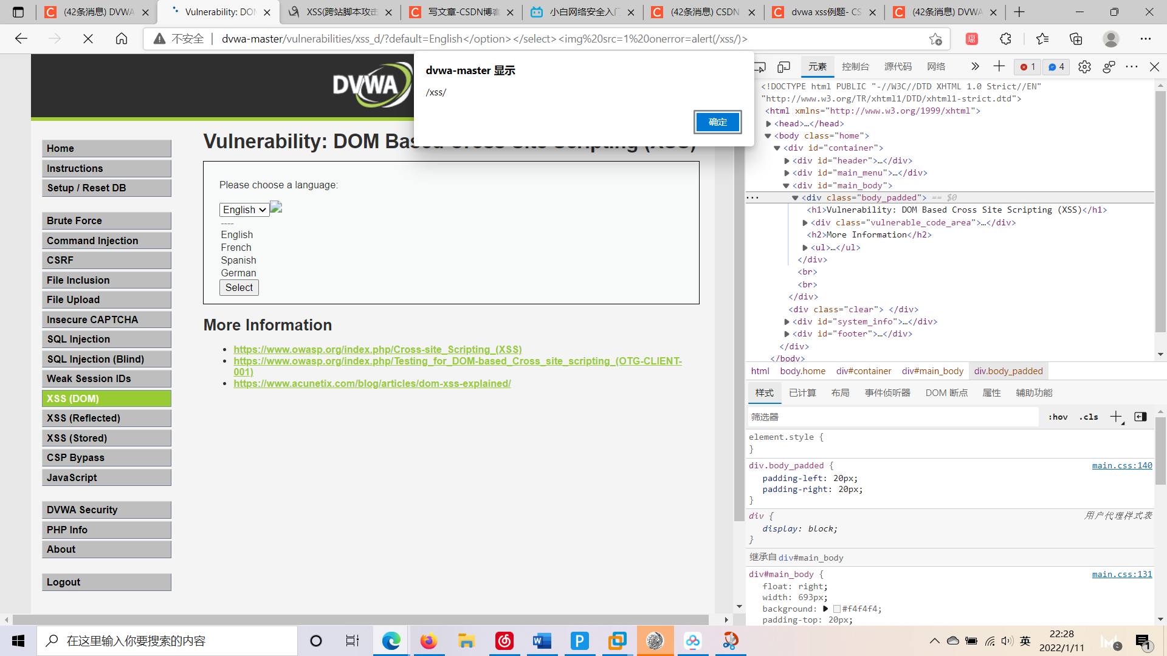Toggle the :hov element state panel
Viewport: 1167px width, 656px height.
pyautogui.click(x=1058, y=417)
